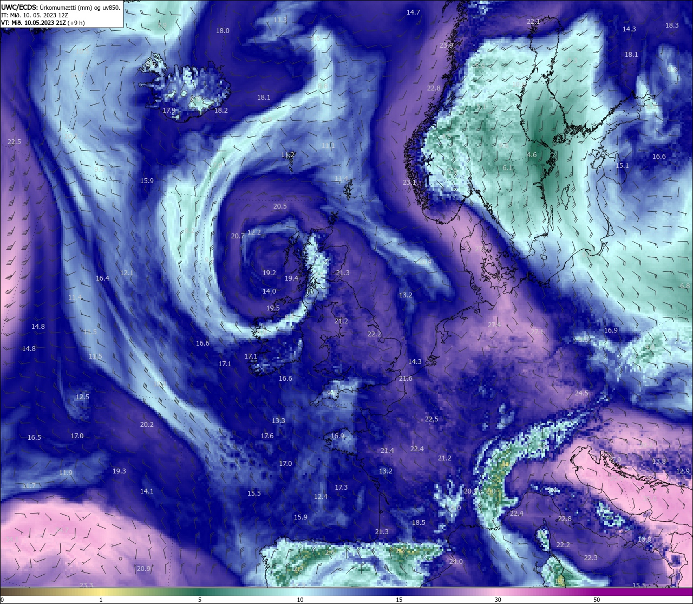Viewport: 693px width, 604px height.
Task: Click the map value '15.1'
Action: (622, 166)
